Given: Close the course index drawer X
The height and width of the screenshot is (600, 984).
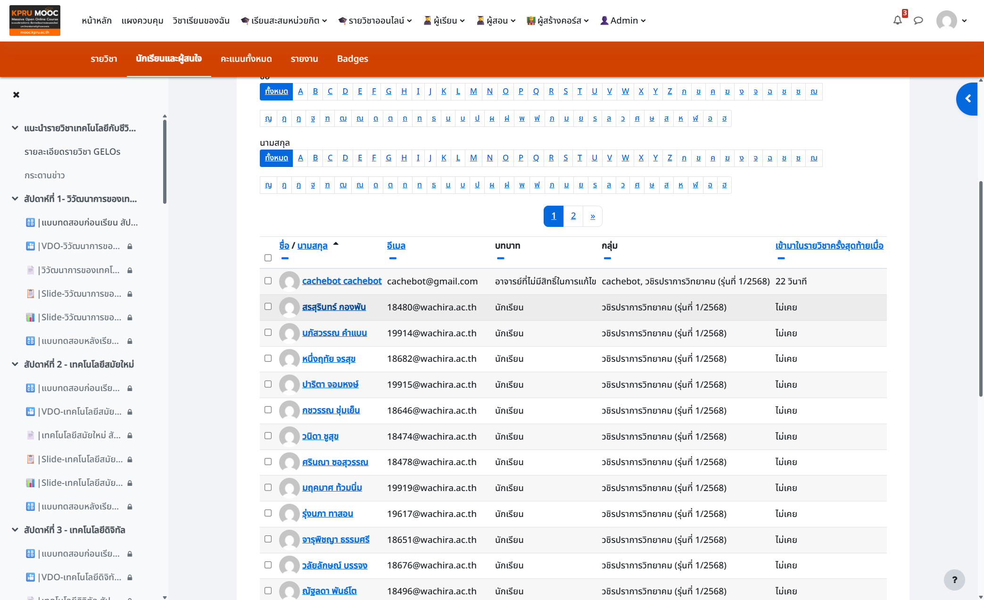Looking at the screenshot, I should tap(16, 95).
